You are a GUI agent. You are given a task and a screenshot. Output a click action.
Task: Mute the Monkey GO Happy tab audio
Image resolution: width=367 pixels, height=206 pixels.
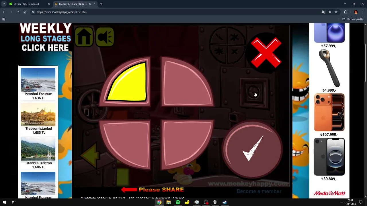pyautogui.click(x=90, y=4)
